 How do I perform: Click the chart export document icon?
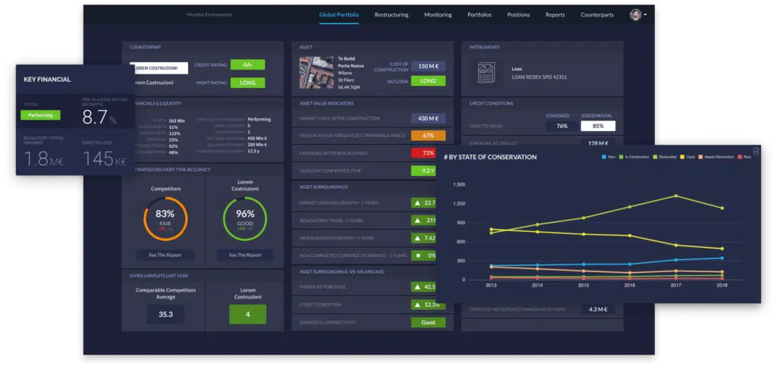pos(756,151)
